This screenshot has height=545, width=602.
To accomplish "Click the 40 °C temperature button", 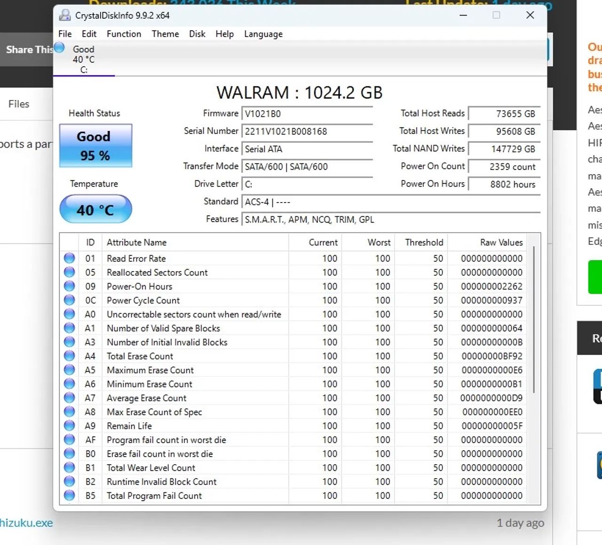I will (95, 209).
